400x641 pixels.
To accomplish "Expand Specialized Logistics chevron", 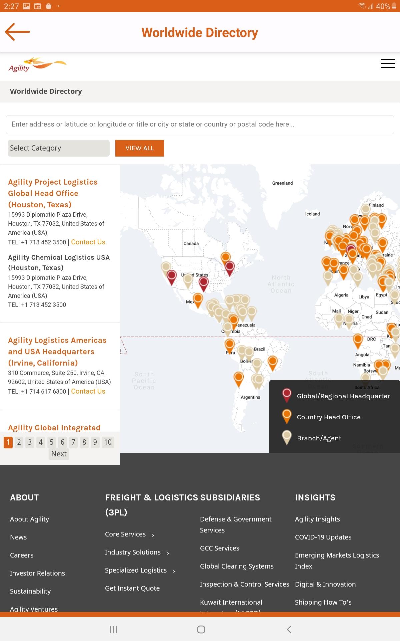I will (x=174, y=571).
